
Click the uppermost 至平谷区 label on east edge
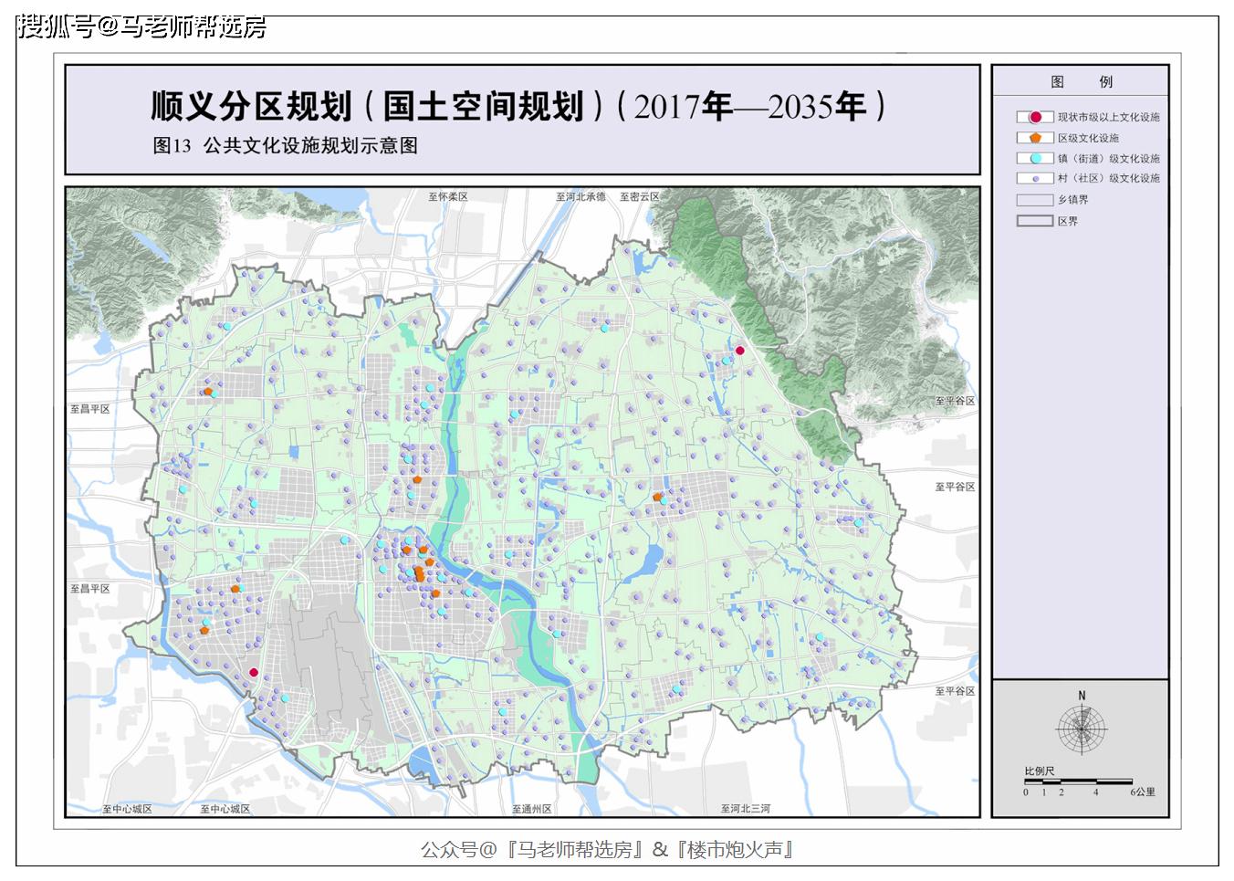[955, 401]
